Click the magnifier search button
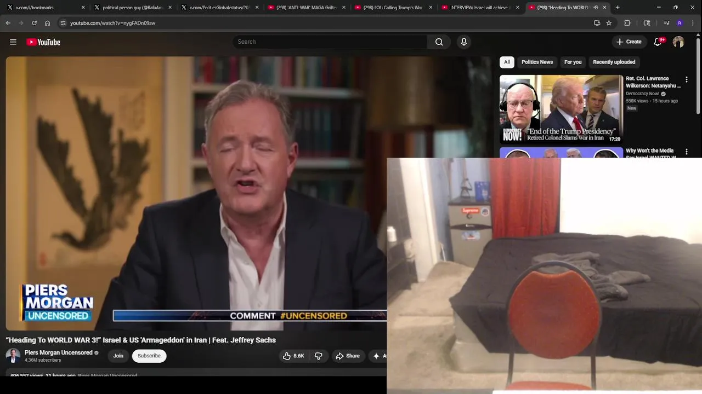 pyautogui.click(x=439, y=42)
